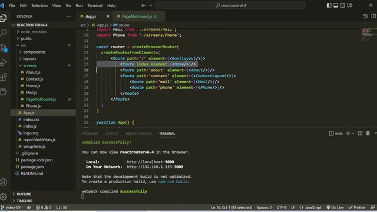Go to line via Ln 16, Col 1
Viewport: 377px width, 212px height.
pos(232,207)
